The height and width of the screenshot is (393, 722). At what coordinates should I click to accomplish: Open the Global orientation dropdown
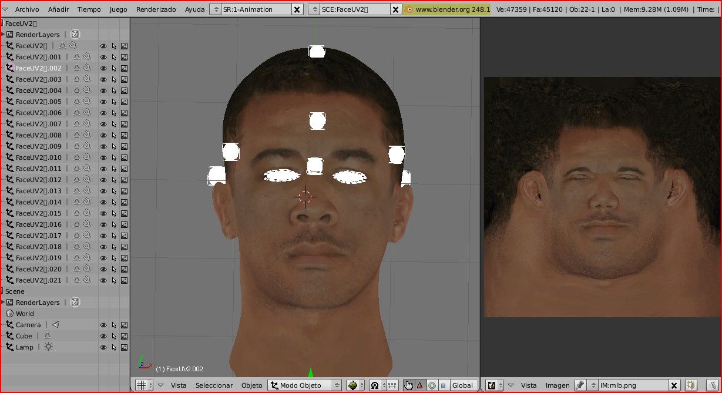[462, 385]
